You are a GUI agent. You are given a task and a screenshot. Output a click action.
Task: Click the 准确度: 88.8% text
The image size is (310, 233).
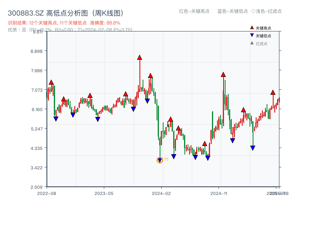[x=105, y=23]
